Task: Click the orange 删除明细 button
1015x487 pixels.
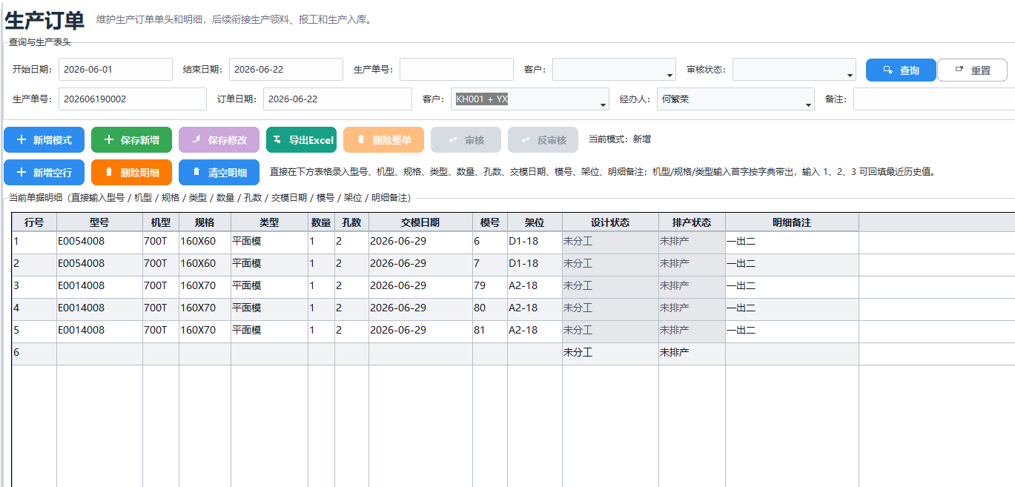Action: point(131,172)
